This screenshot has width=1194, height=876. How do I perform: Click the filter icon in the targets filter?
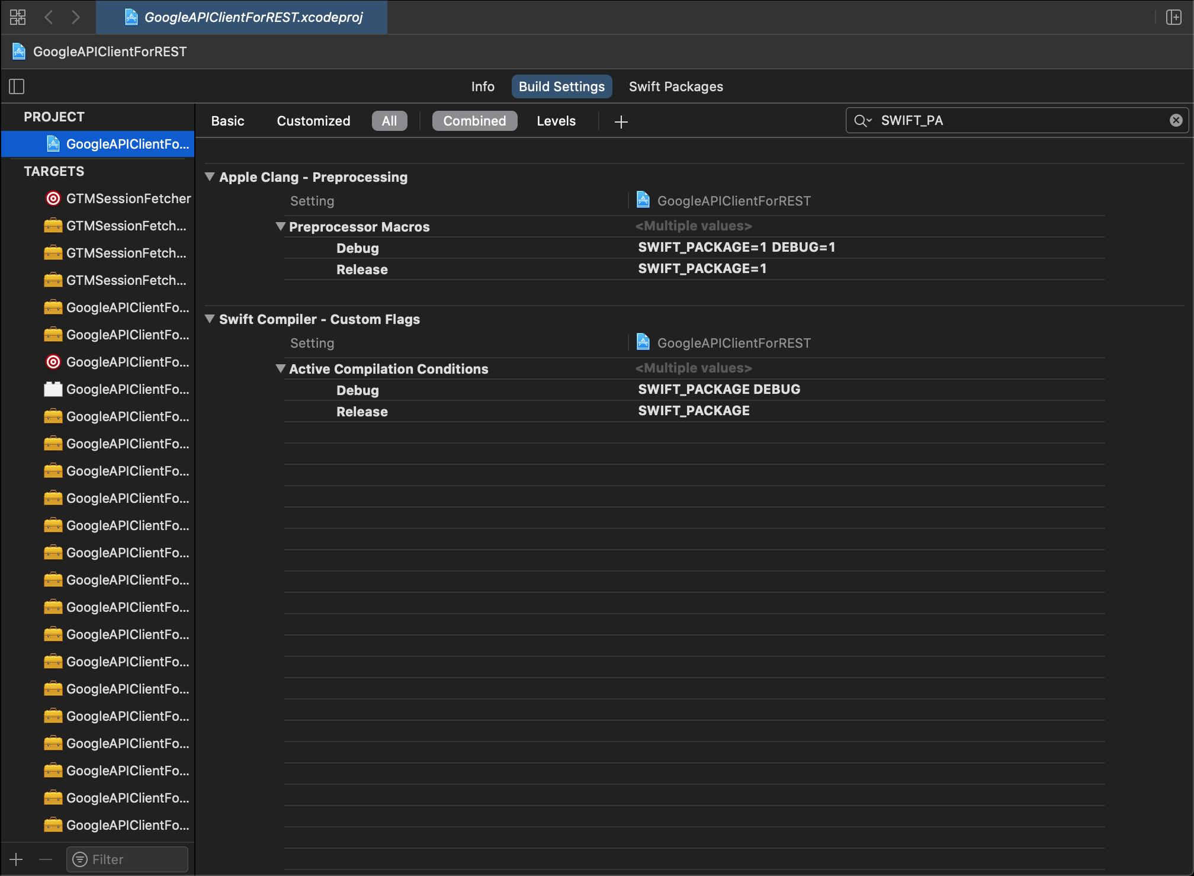[80, 859]
